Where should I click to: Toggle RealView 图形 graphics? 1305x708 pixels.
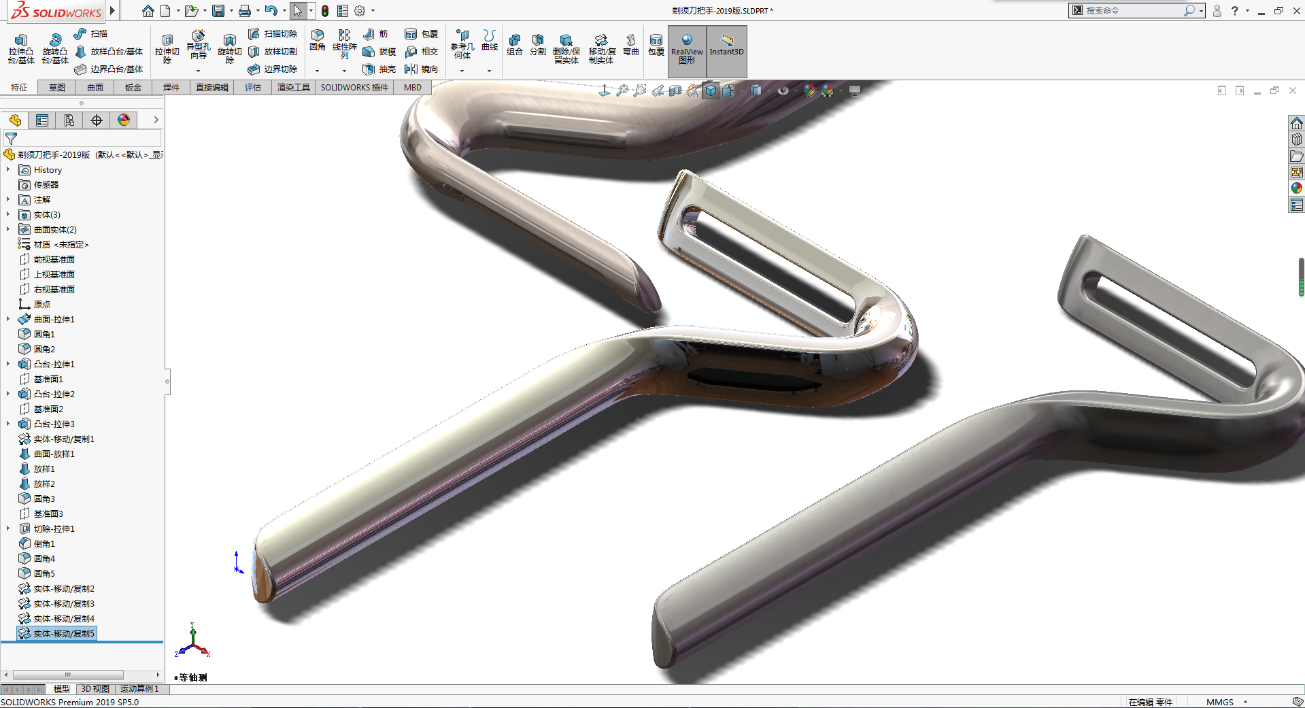click(687, 51)
